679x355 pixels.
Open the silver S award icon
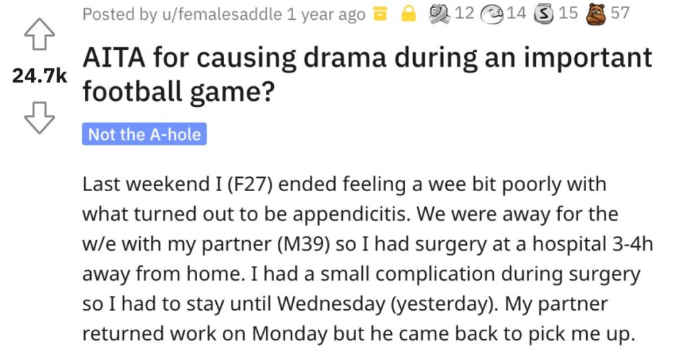pos(544,14)
